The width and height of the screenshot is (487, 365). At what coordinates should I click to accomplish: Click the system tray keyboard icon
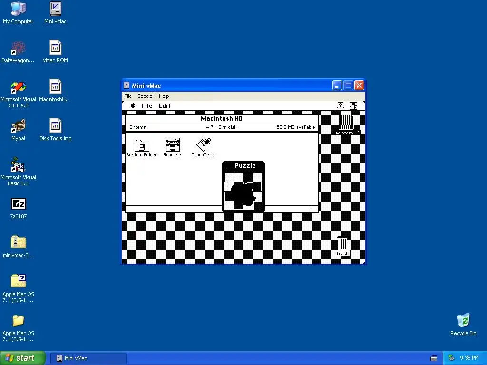[x=434, y=358]
